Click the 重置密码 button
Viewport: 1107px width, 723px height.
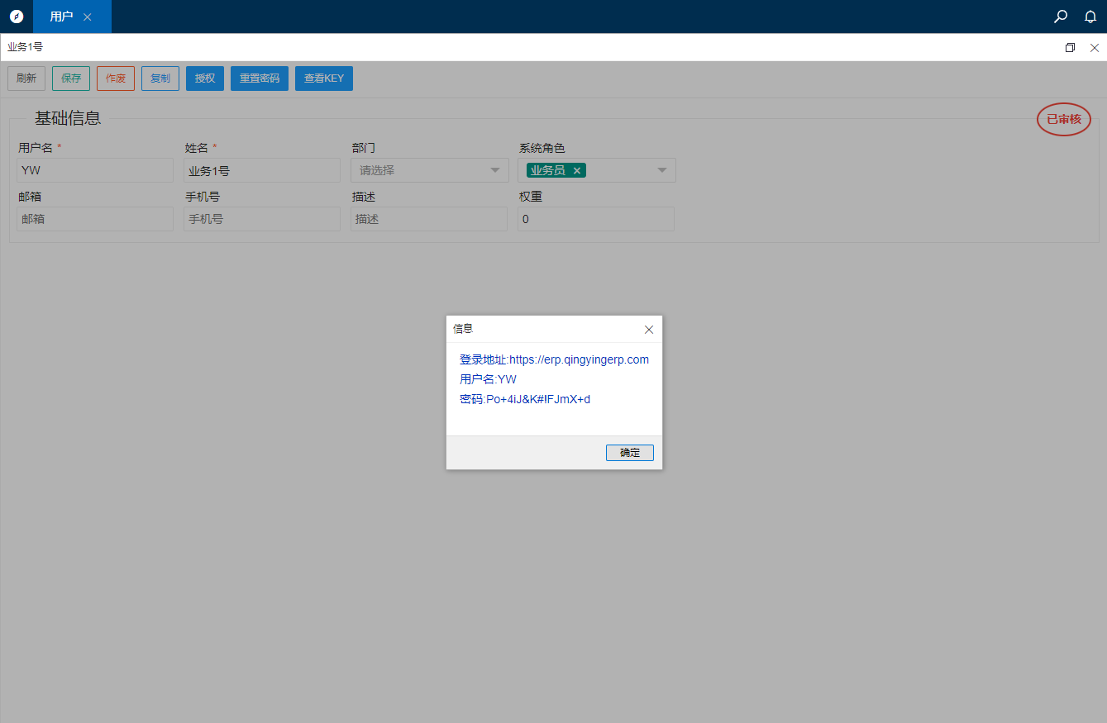[260, 78]
